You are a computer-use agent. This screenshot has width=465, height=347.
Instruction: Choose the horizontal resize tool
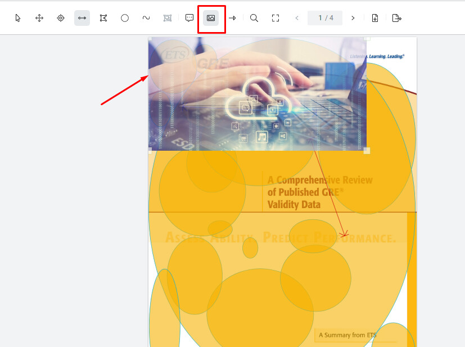coord(82,17)
